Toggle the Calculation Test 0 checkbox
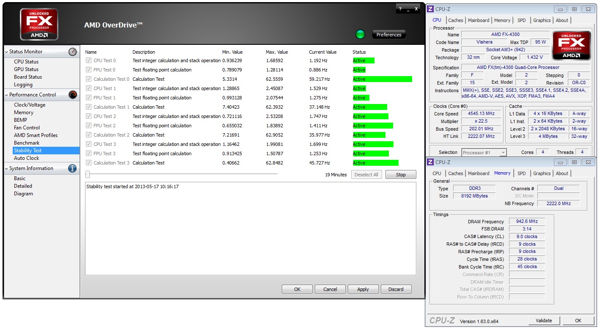The width and height of the screenshot is (600, 329). coord(88,79)
